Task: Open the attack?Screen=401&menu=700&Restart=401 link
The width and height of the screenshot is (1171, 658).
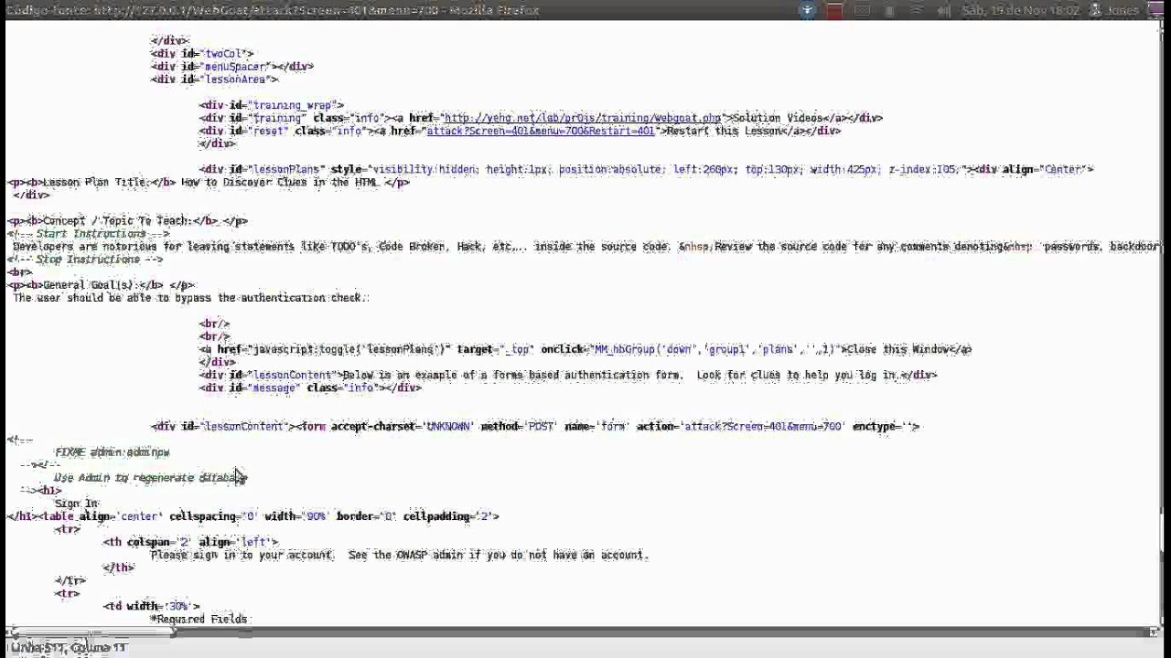Action: (x=540, y=131)
